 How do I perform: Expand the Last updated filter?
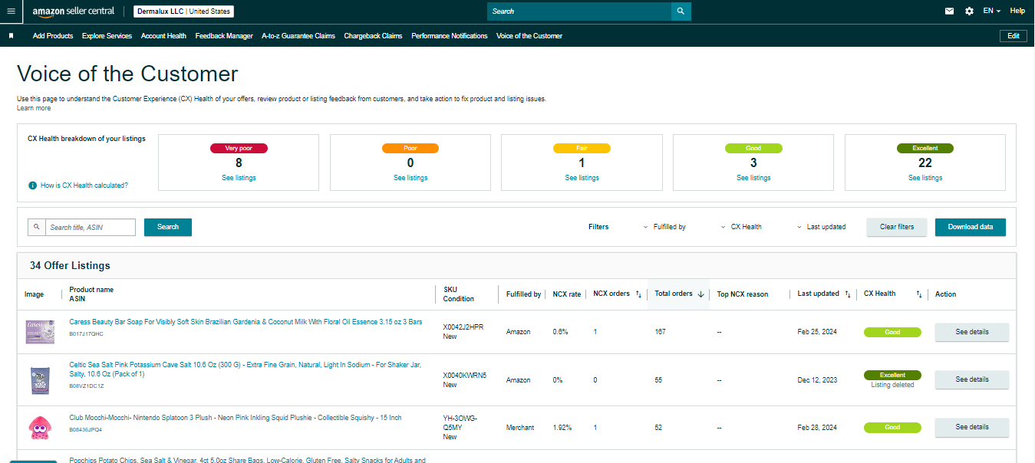click(x=821, y=227)
